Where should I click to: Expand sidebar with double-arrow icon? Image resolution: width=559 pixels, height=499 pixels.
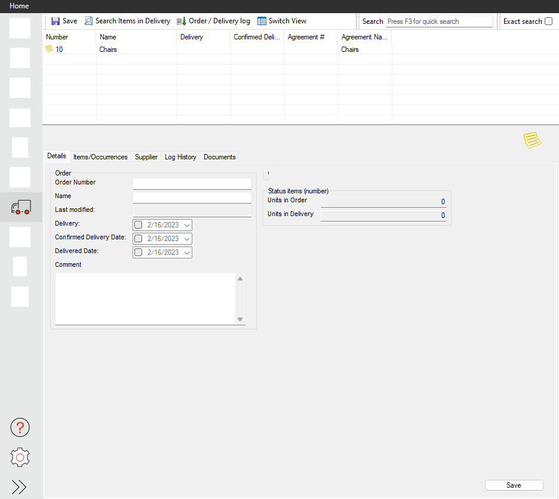coord(19,487)
